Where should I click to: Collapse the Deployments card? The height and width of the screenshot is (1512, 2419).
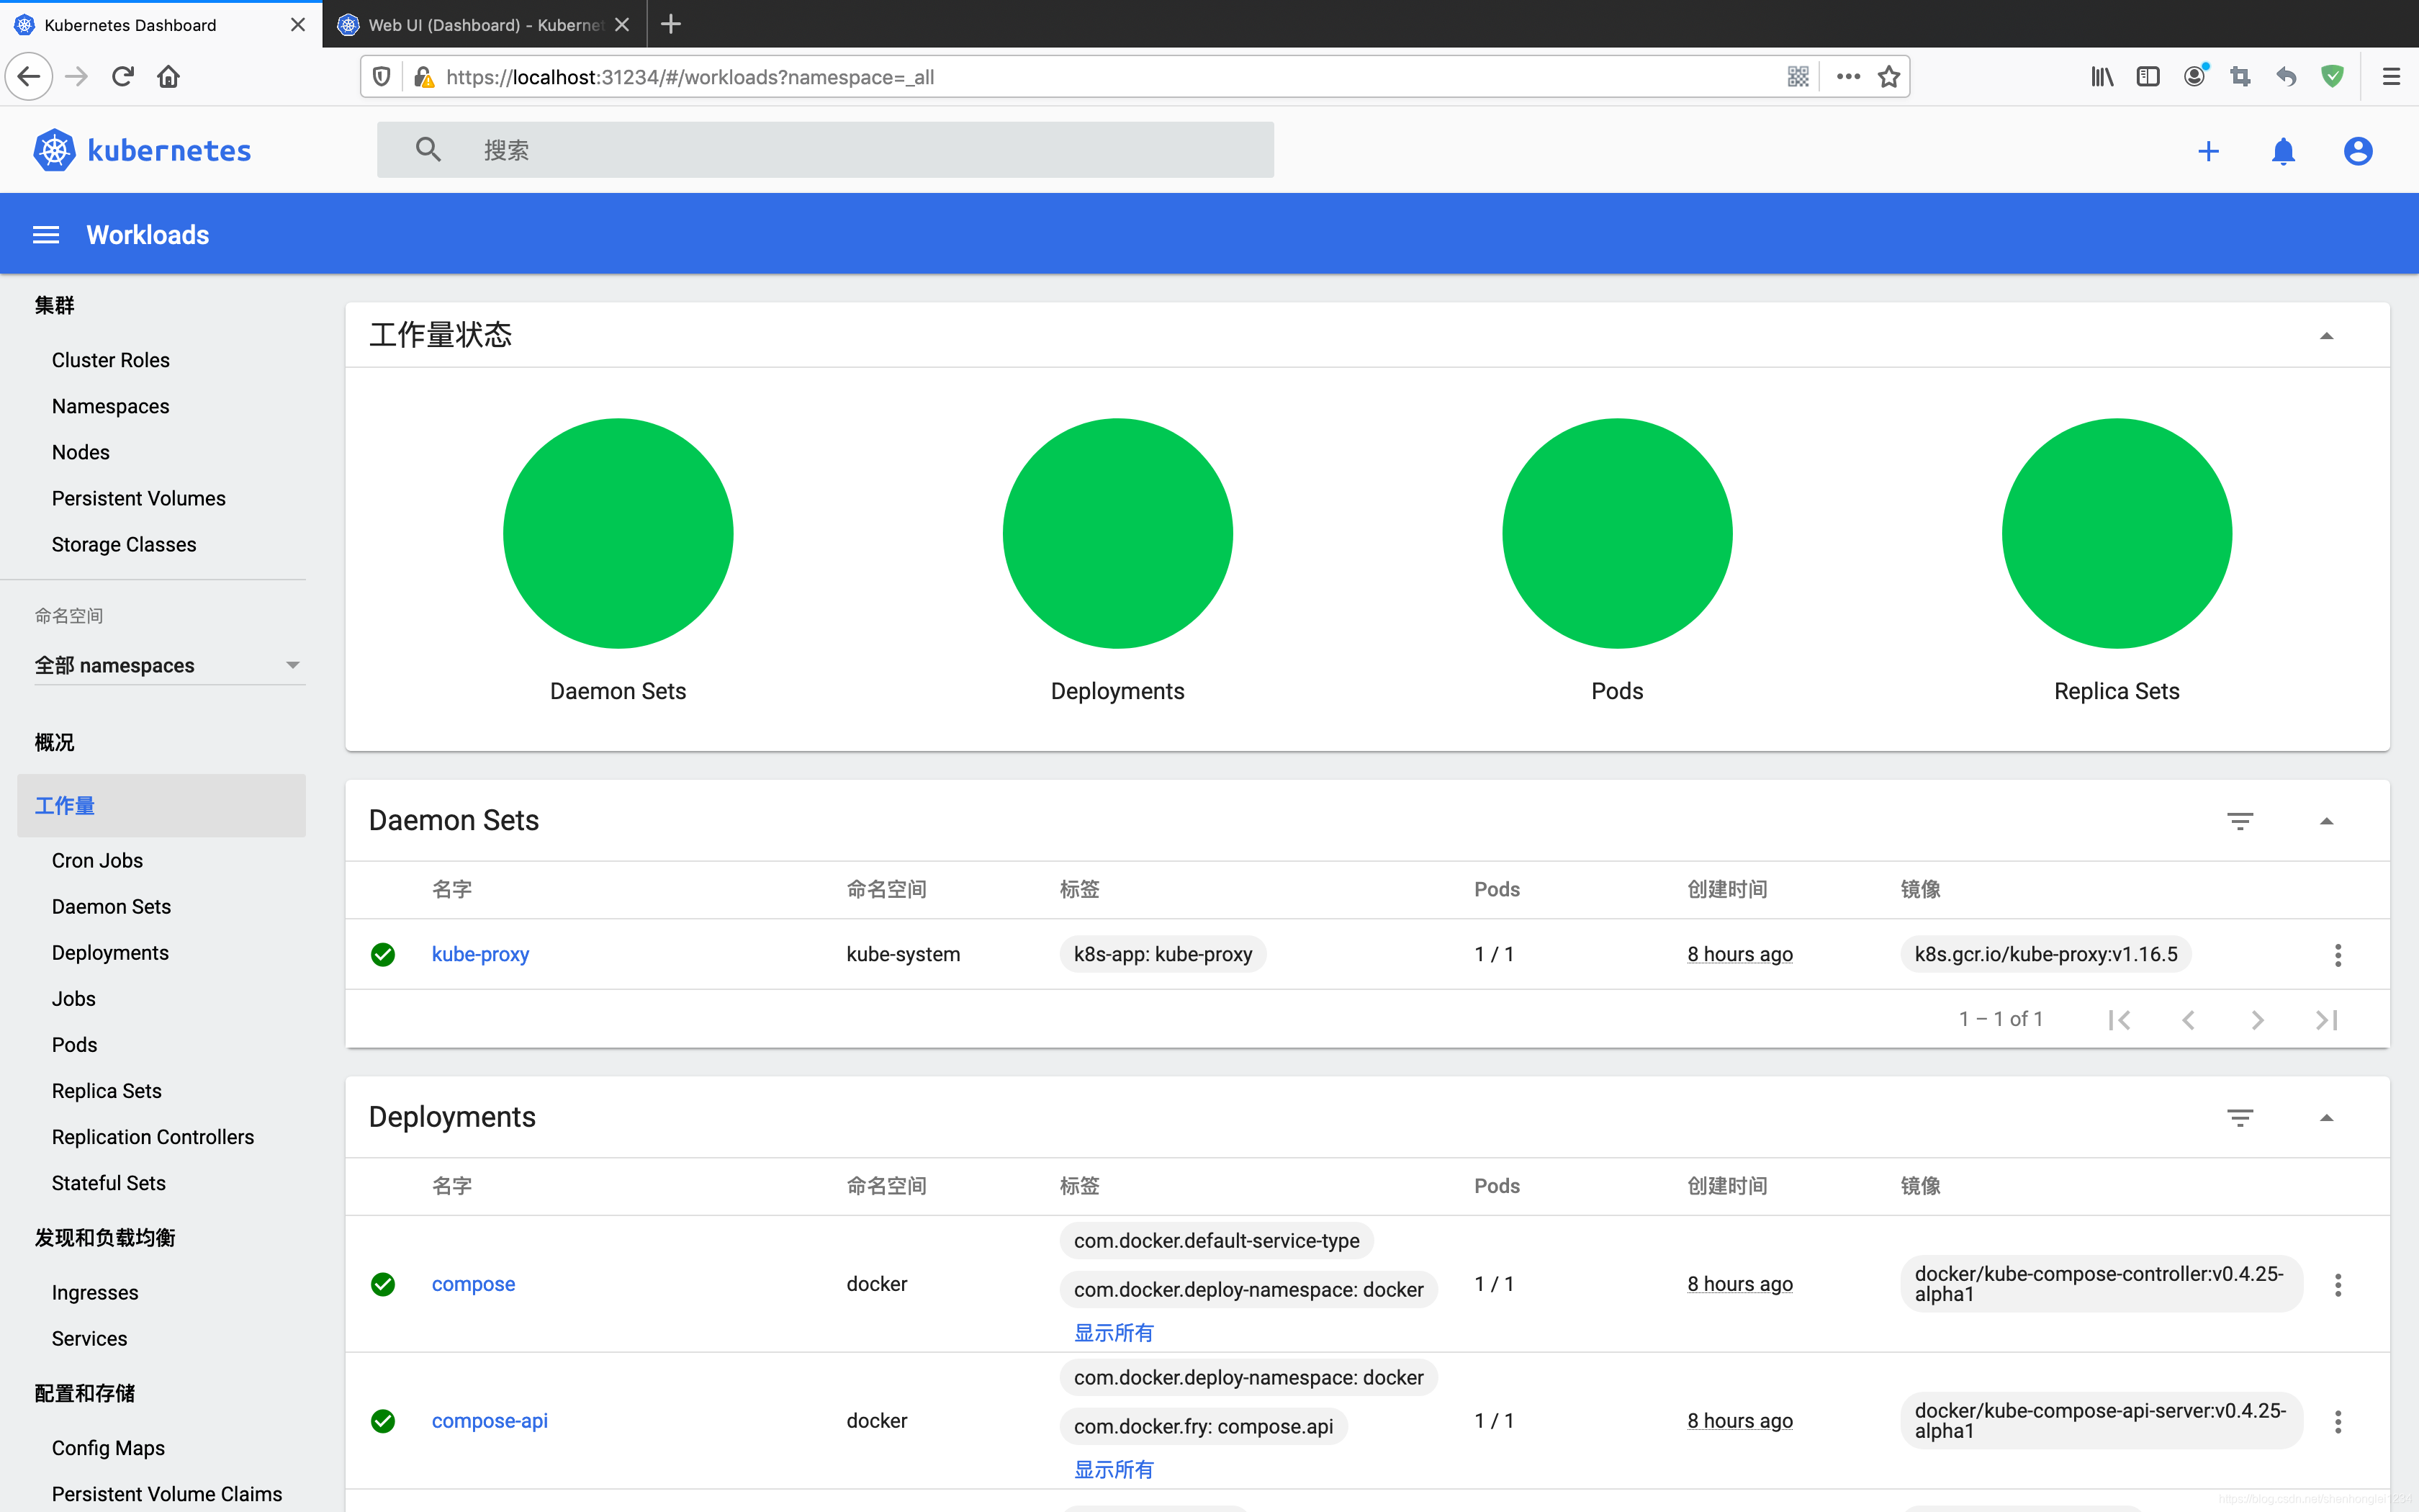tap(2326, 1118)
